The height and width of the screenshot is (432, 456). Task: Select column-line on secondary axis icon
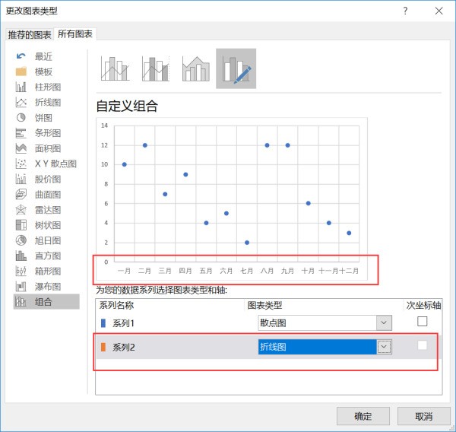click(x=155, y=68)
